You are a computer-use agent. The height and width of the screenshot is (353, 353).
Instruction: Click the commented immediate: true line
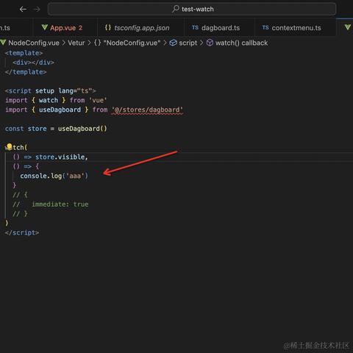51,204
